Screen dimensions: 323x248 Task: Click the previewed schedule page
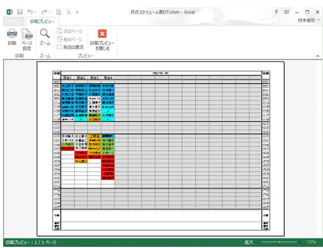[161, 149]
